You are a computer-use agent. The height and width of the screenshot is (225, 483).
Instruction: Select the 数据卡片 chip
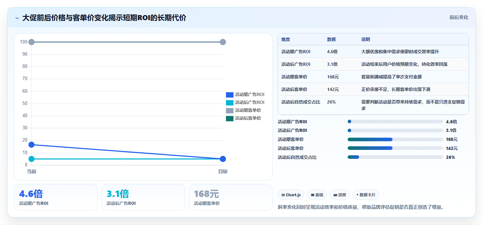(x=366, y=195)
